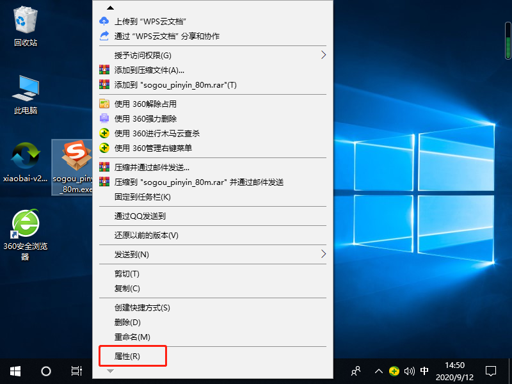Show hidden tray icons with the chevron
The height and width of the screenshot is (384, 512).
[x=379, y=371]
